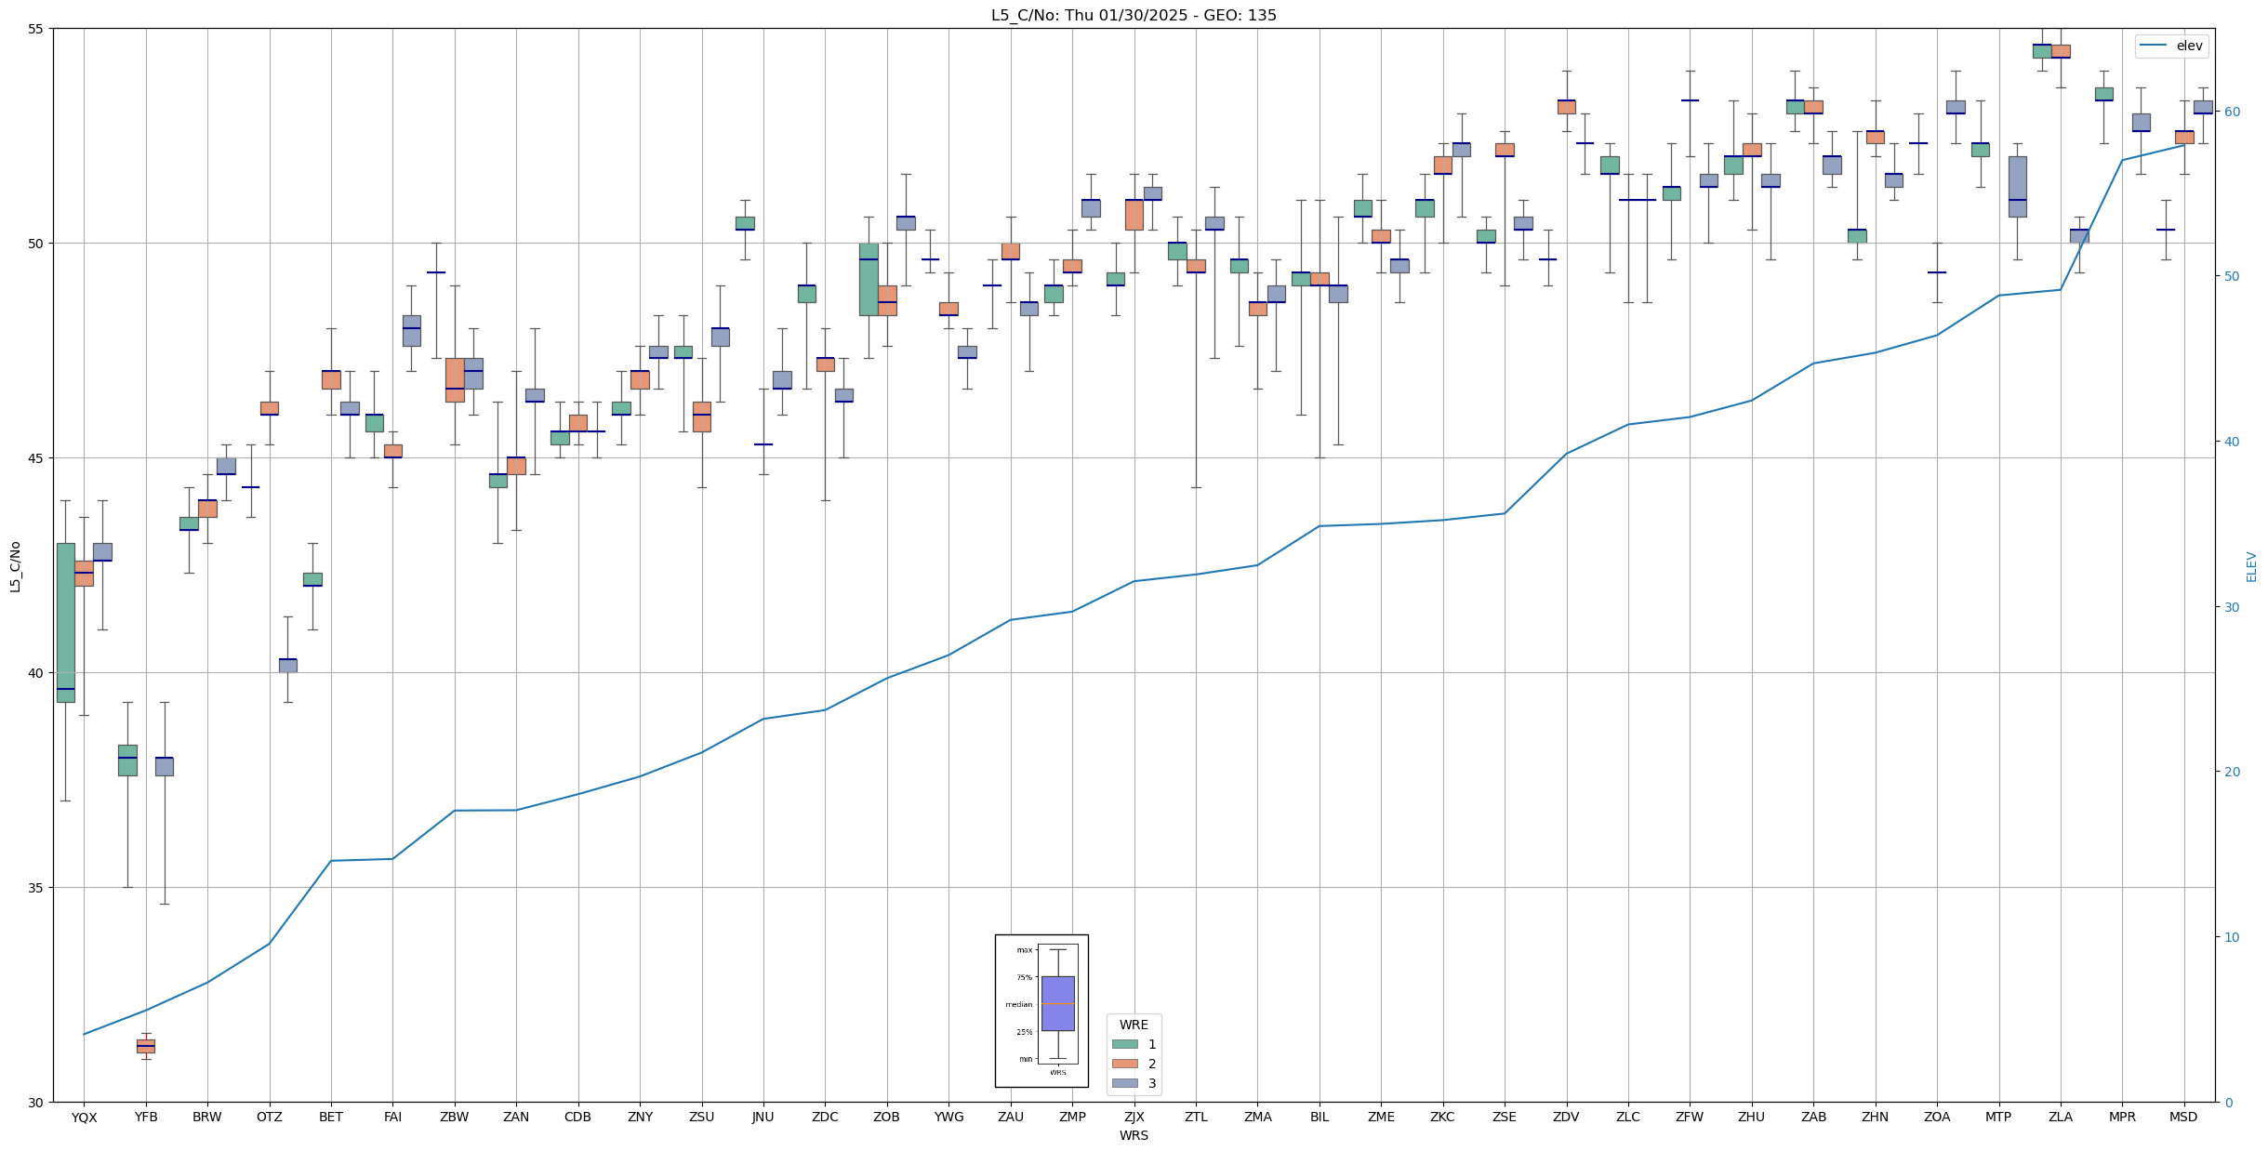
Task: Click the small orange YFB box near 31
Action: click(146, 1046)
